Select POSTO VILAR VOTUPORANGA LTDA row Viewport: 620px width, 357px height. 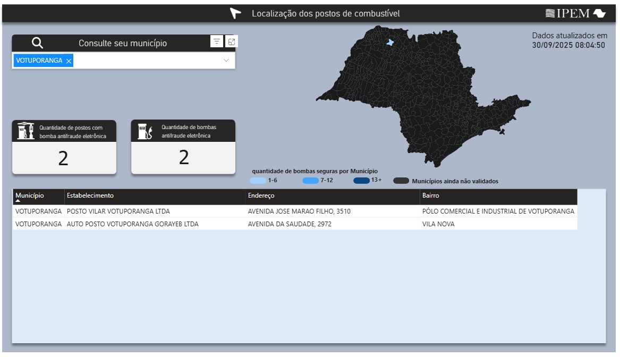click(x=118, y=211)
